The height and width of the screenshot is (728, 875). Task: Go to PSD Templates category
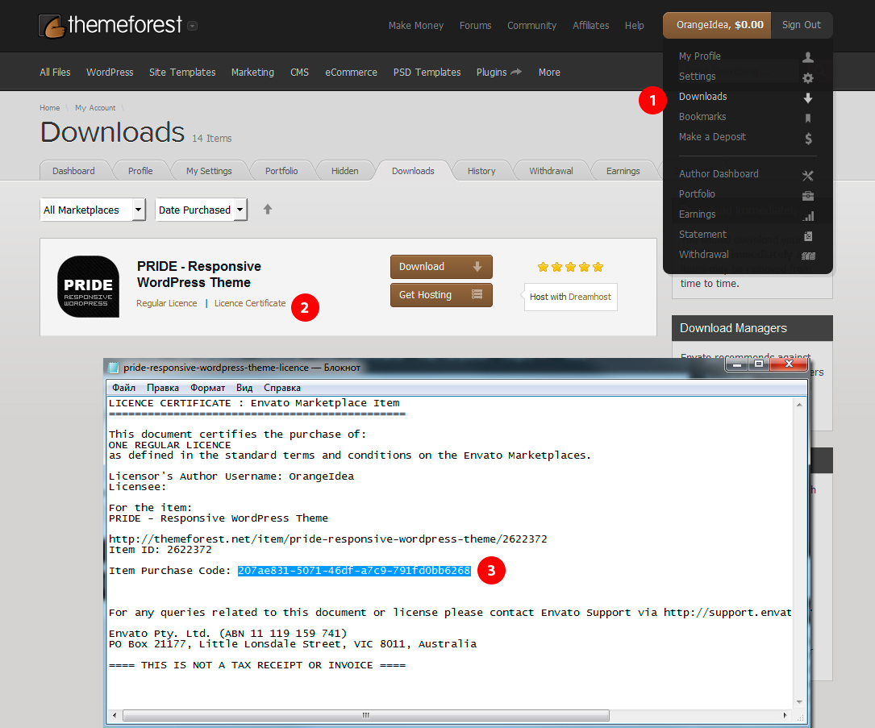pos(427,72)
